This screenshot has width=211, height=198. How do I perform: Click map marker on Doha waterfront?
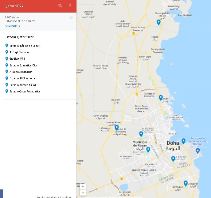[x=183, y=141]
